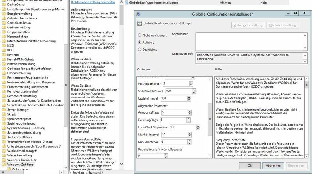Click the Übernehmen button

(x=296, y=165)
